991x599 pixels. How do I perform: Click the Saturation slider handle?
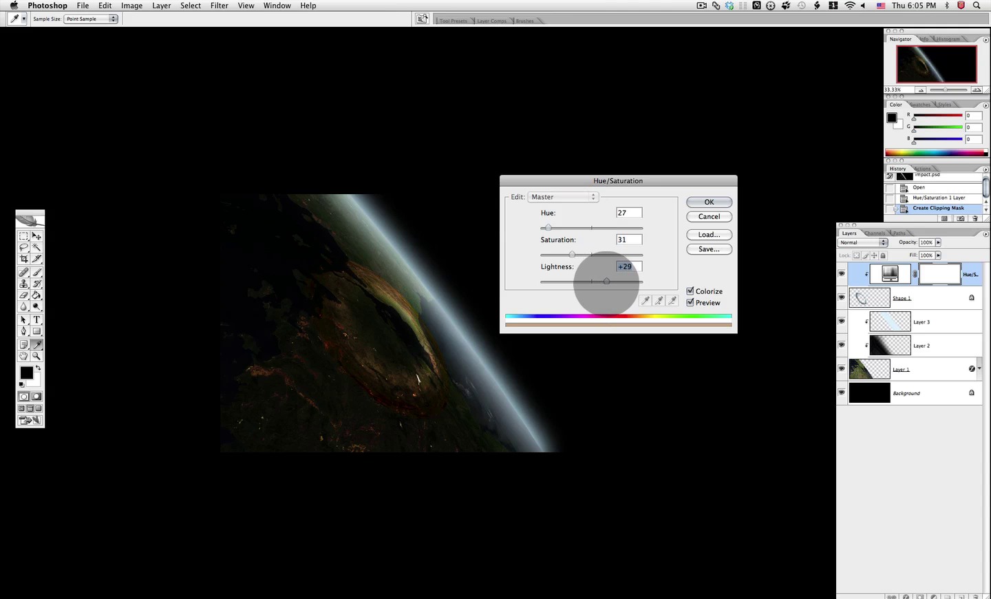(572, 254)
